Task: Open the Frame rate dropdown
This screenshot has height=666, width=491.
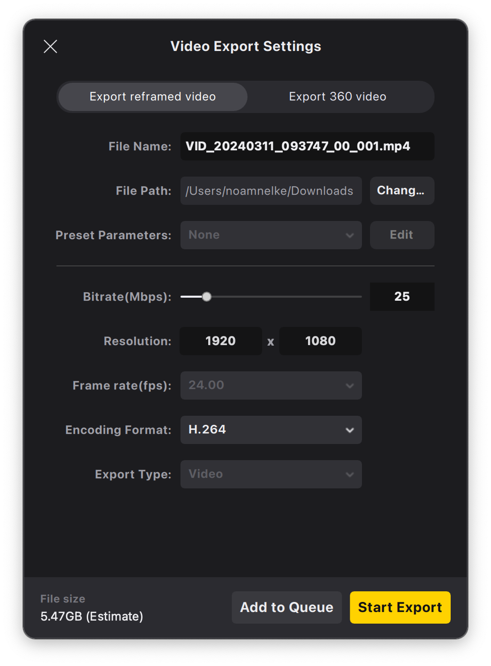Action: pos(271,385)
